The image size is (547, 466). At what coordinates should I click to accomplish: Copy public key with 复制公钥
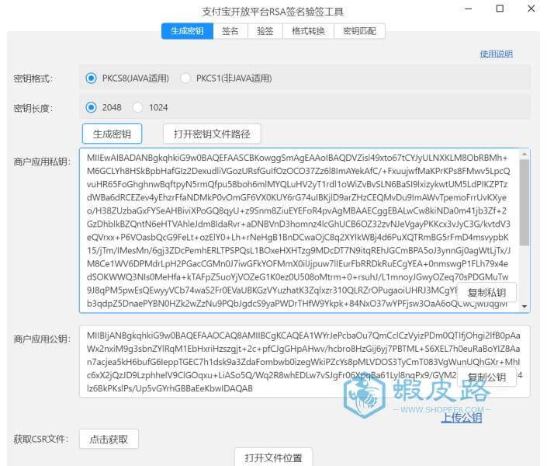486,377
